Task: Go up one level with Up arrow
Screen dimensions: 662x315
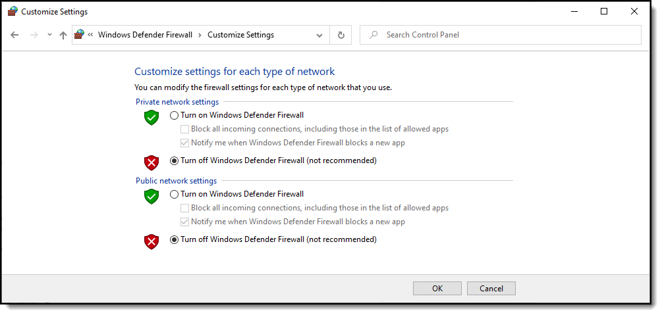Action: pos(63,35)
